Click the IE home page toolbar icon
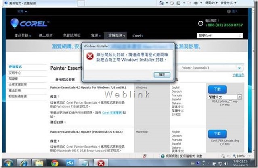The height and width of the screenshot is (168, 258). [162, 3]
